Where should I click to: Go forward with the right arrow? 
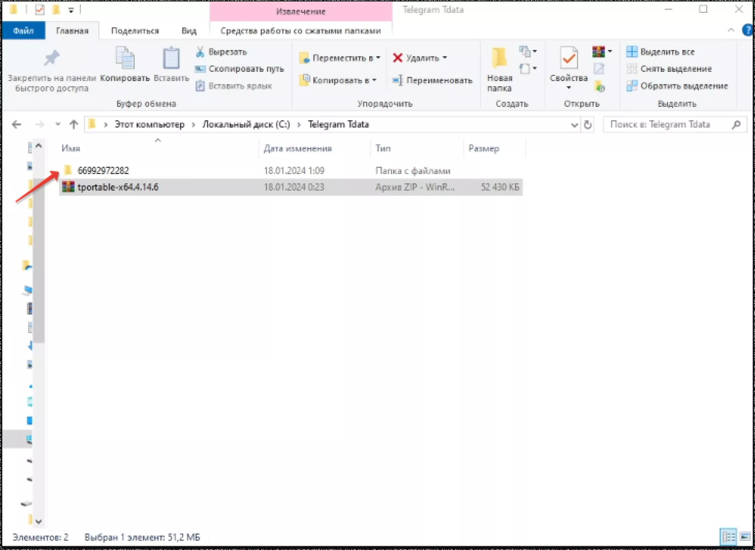39,124
